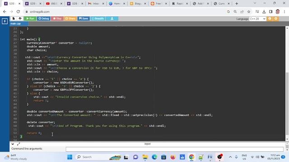Open Chrome downloads icon
This screenshot has height=162, width=289.
click(264, 12)
